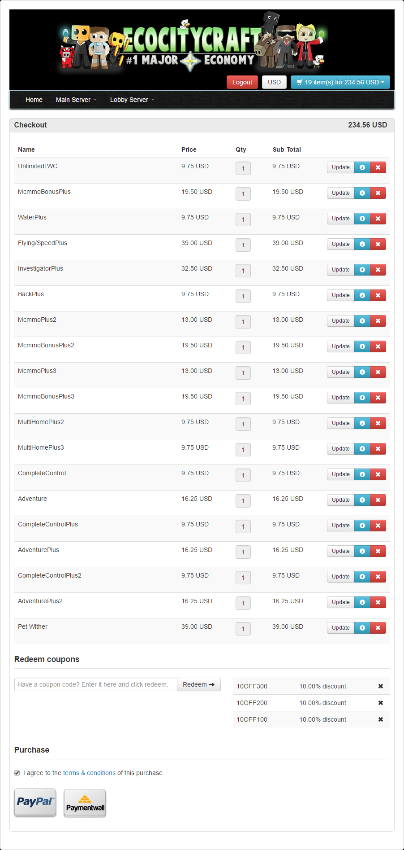Log out with the red Logout button
This screenshot has width=404, height=850.
242,82
